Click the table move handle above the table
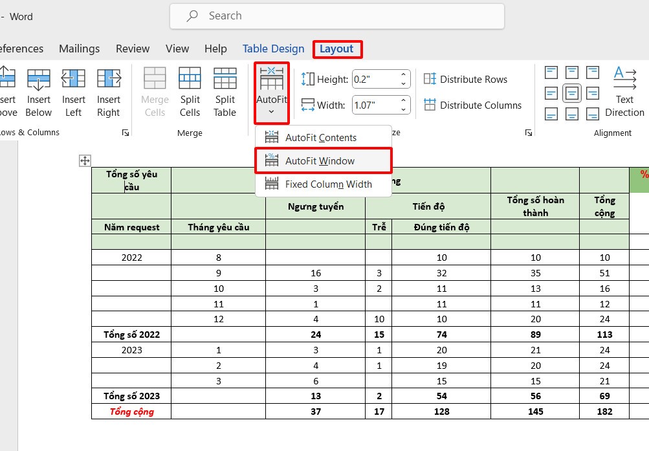Viewport: 649px width, 451px height. pyautogui.click(x=85, y=160)
